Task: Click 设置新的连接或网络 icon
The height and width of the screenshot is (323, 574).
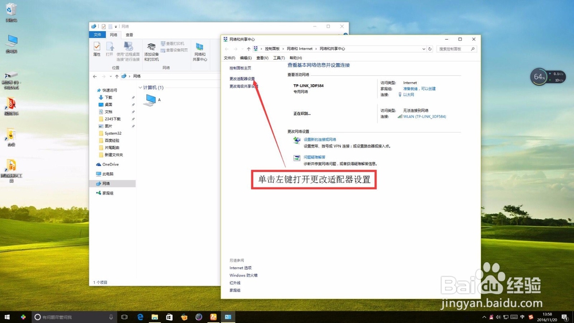Action: (297, 140)
